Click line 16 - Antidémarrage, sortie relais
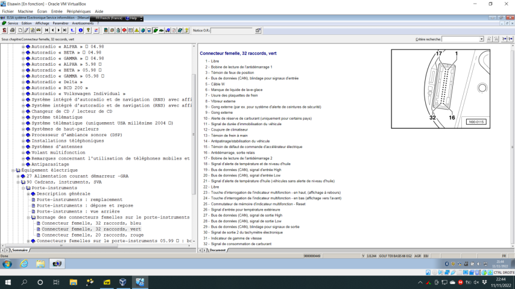This screenshot has height=289, width=515. tap(229, 152)
